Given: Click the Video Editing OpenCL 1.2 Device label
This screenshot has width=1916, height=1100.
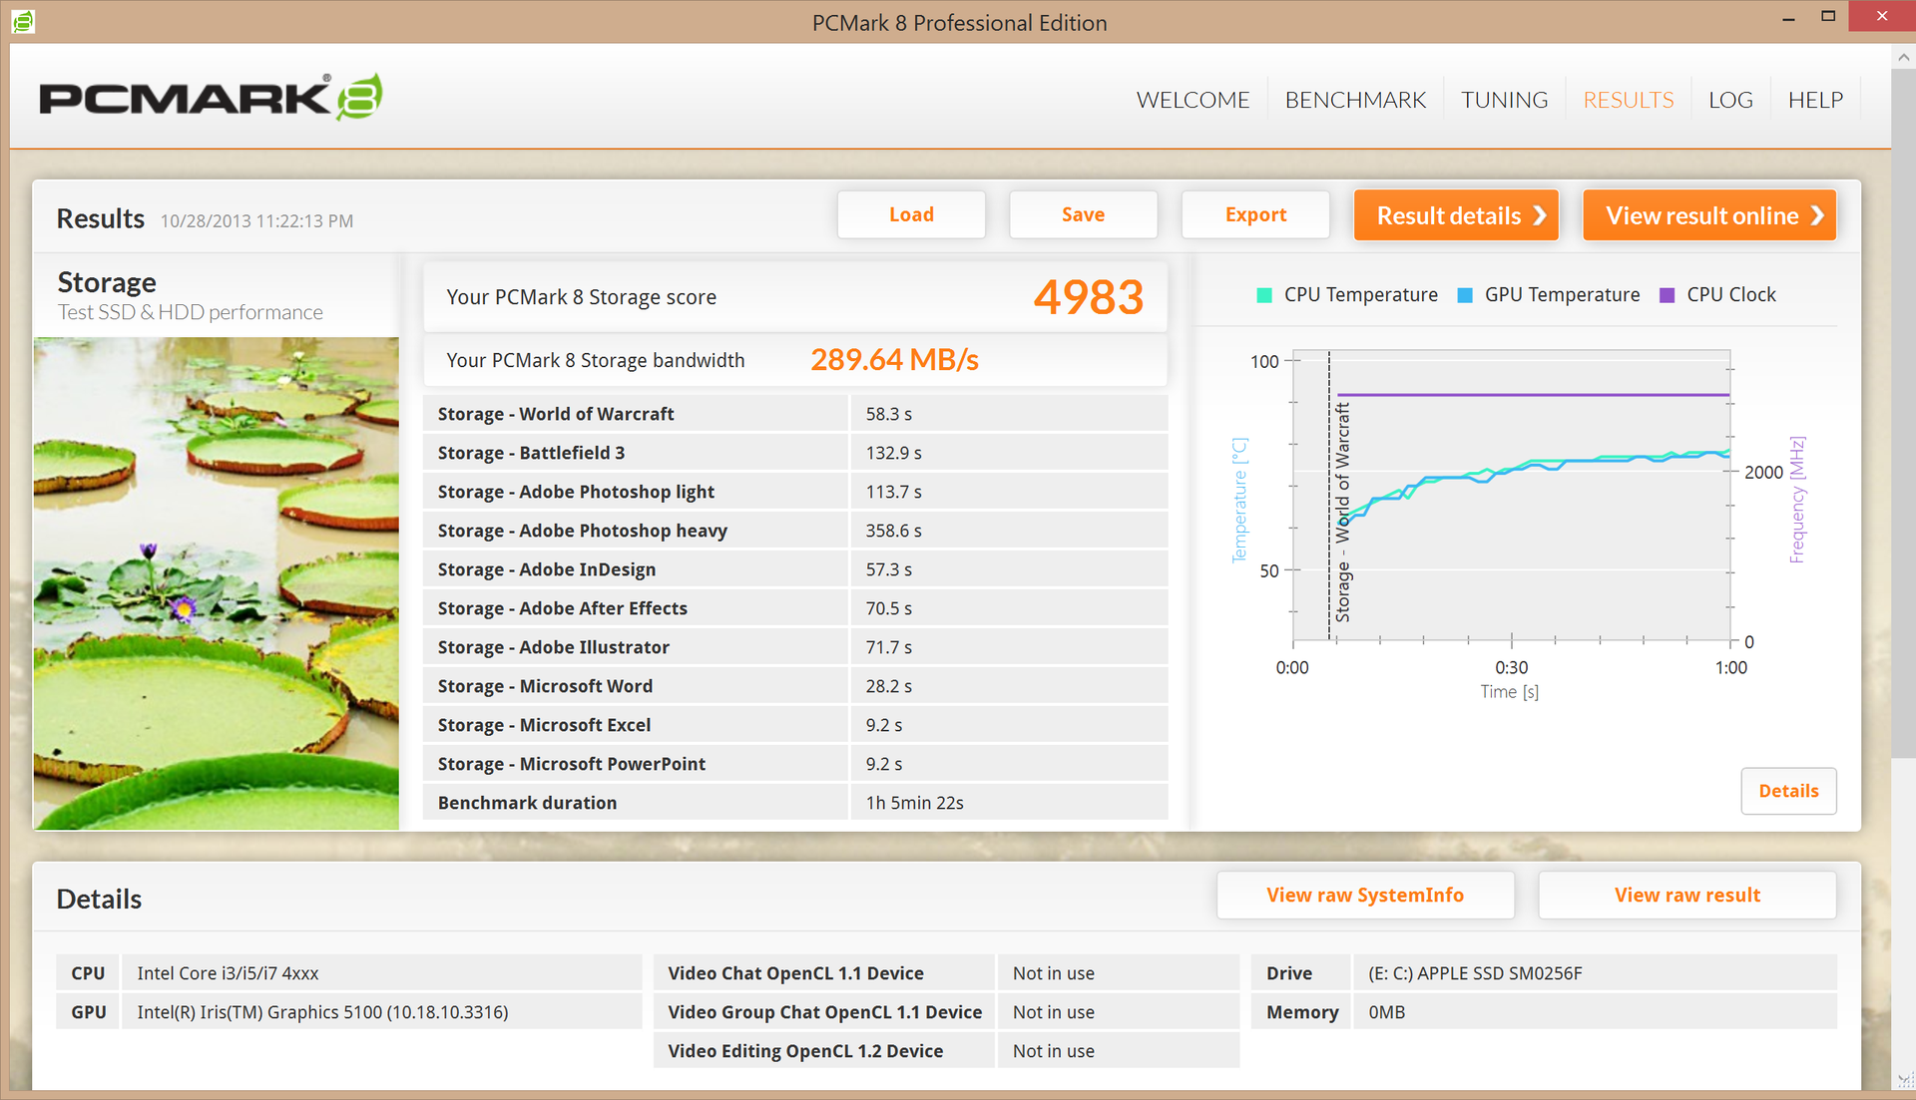Looking at the screenshot, I should 805,1051.
